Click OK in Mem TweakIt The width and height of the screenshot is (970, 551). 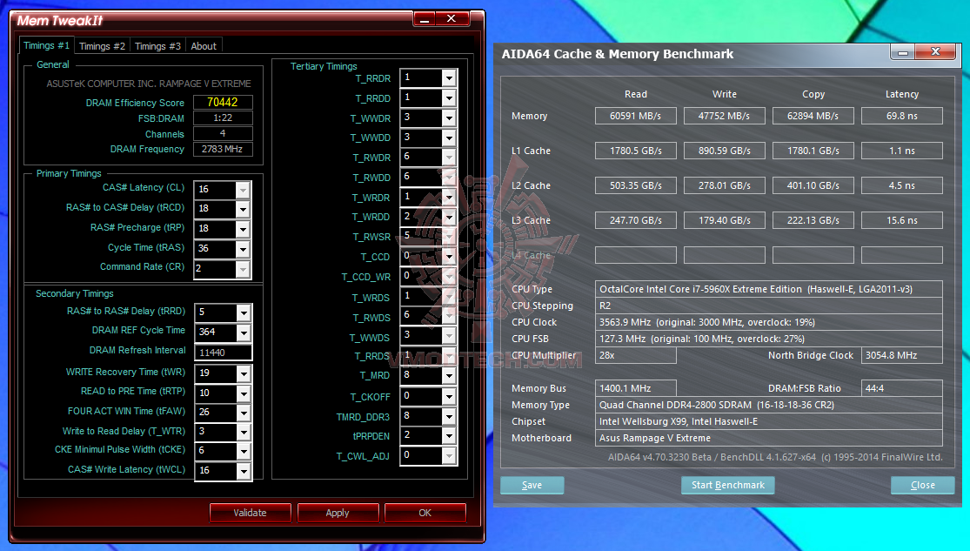click(425, 513)
